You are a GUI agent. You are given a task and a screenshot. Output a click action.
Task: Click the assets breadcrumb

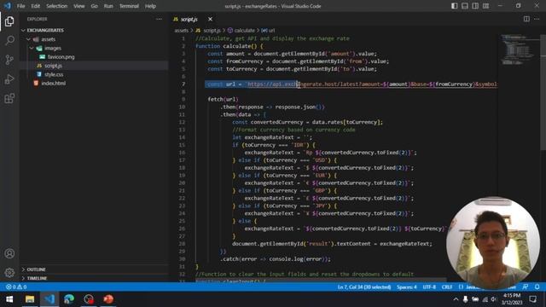point(181,31)
